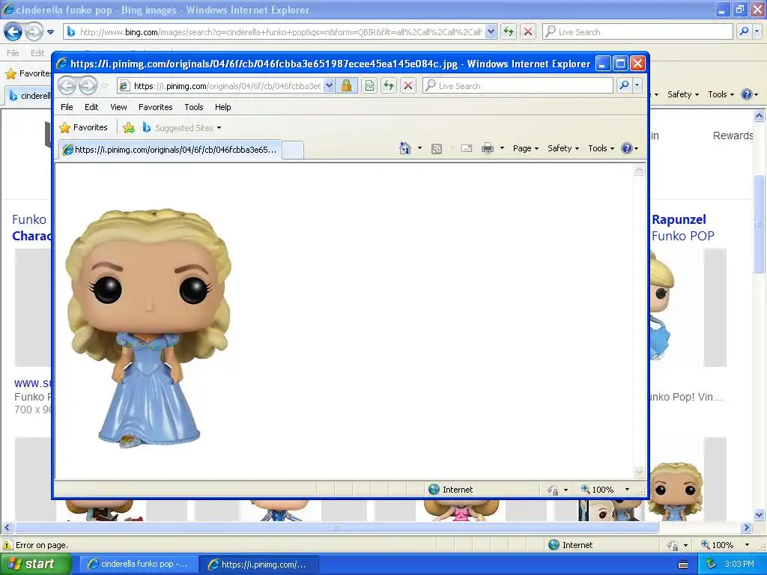This screenshot has width=767, height=575.
Task: Click Error on page warning icon
Action: pos(7,545)
